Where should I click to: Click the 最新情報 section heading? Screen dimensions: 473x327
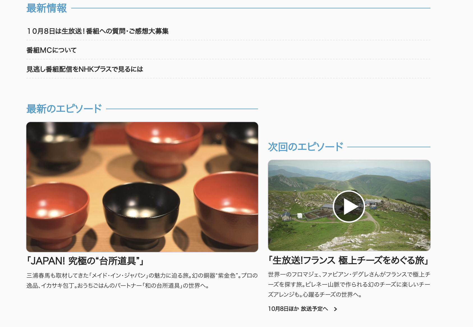47,8
